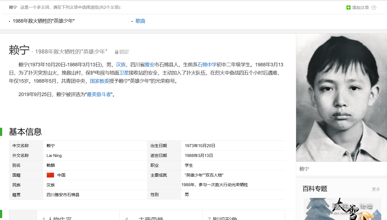Image resolution: width=387 pixels, height=220 pixels.
Task: Click the 中国 nationality value
Action: click(61, 175)
